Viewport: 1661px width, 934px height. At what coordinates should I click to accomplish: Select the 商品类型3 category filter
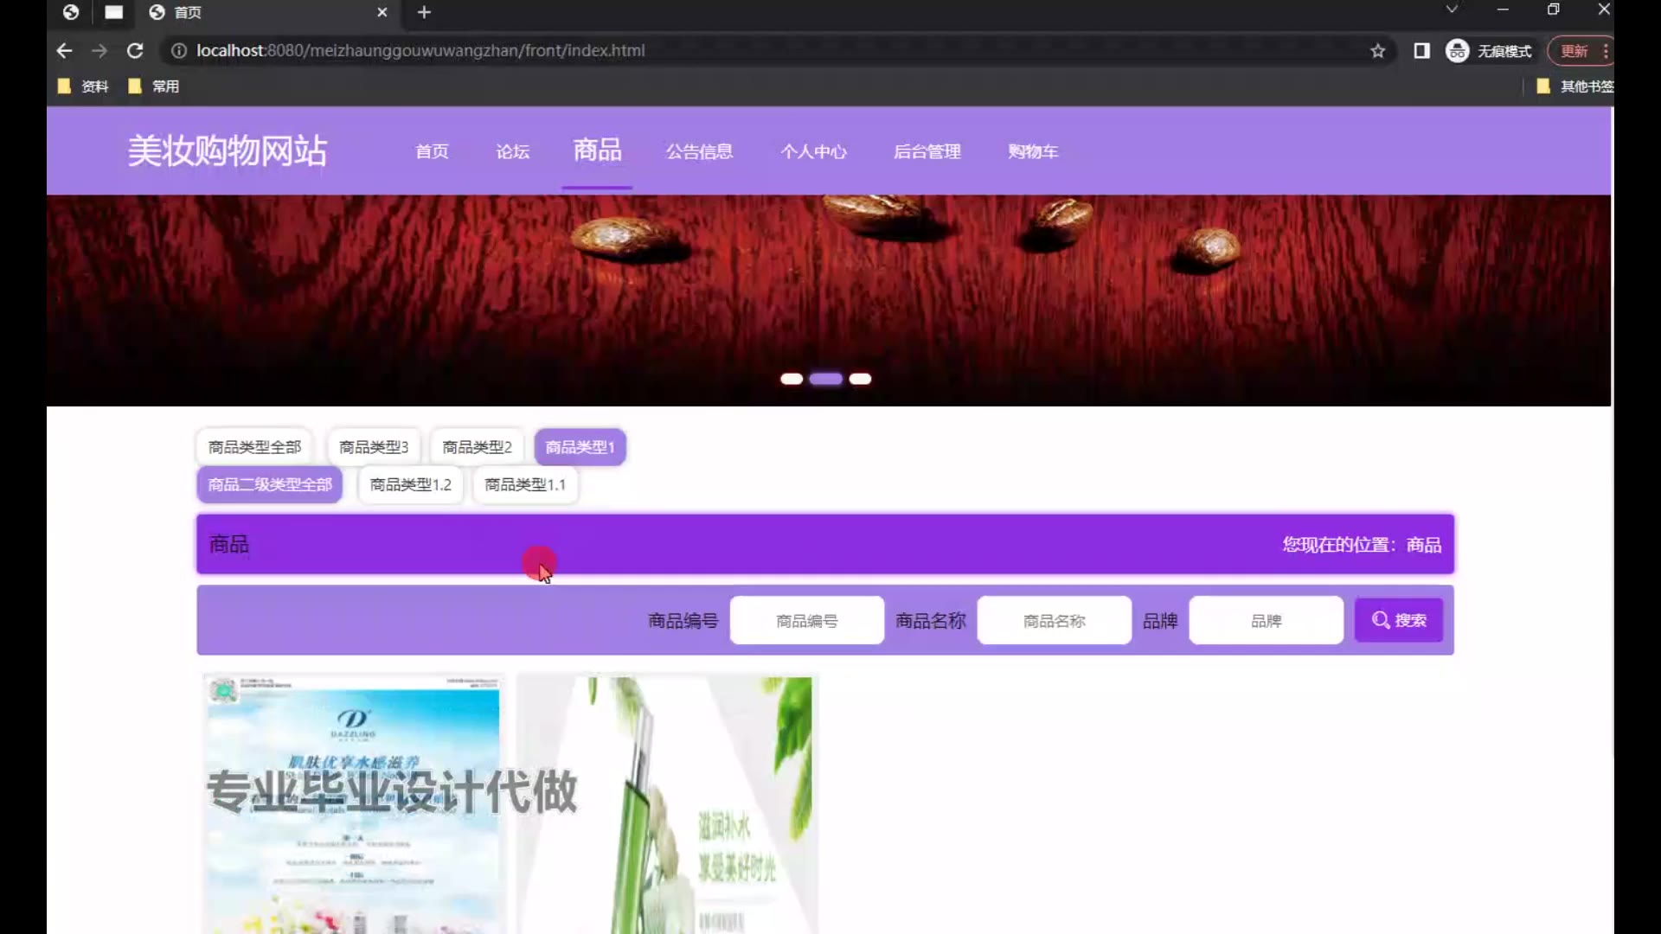[x=374, y=447]
